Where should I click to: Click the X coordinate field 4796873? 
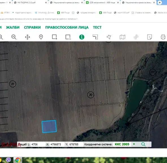coord(57,144)
